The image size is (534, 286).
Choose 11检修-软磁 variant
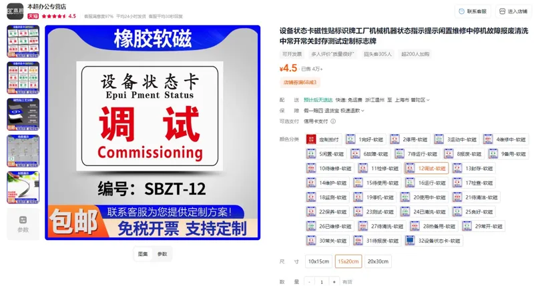[x=379, y=169]
